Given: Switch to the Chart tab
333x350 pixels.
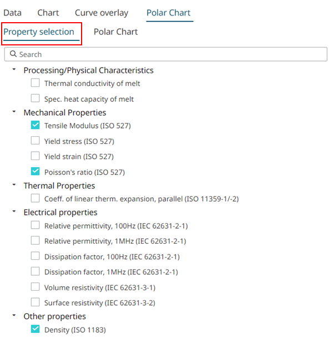Looking at the screenshot, I should point(48,13).
